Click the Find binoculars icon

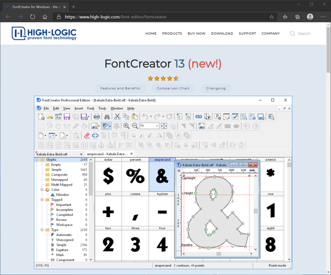tap(107, 117)
